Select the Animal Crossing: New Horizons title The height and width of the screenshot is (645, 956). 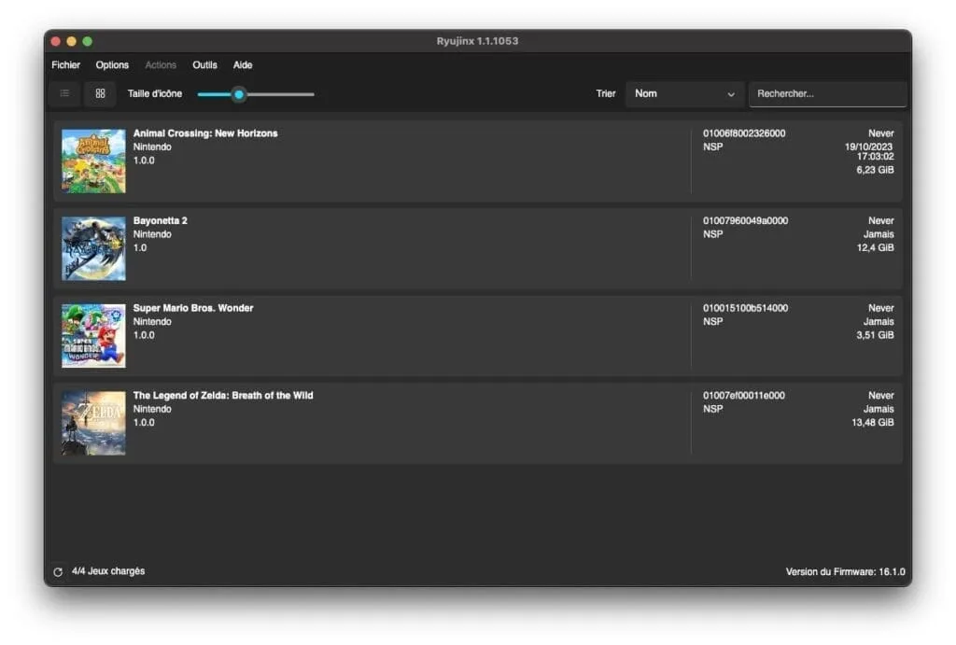pyautogui.click(x=205, y=133)
